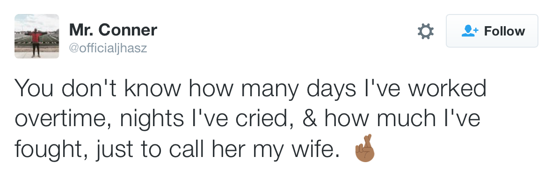Screen dimensions: 552x171
Task: Click the word "You" starting the tweet
Action: [x=33, y=88]
